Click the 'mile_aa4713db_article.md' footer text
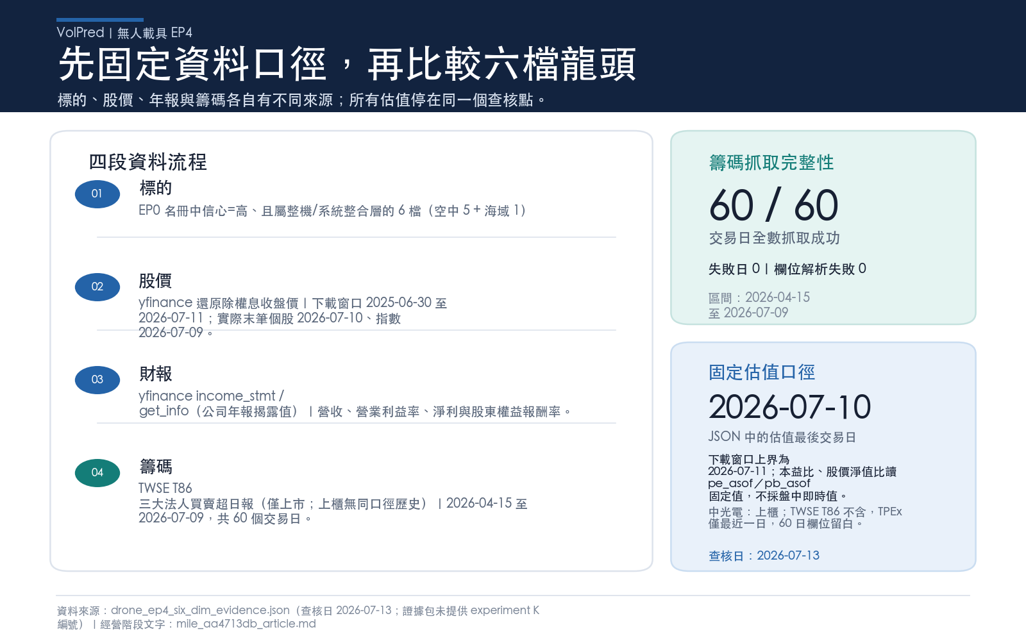The image size is (1026, 641). [x=246, y=624]
